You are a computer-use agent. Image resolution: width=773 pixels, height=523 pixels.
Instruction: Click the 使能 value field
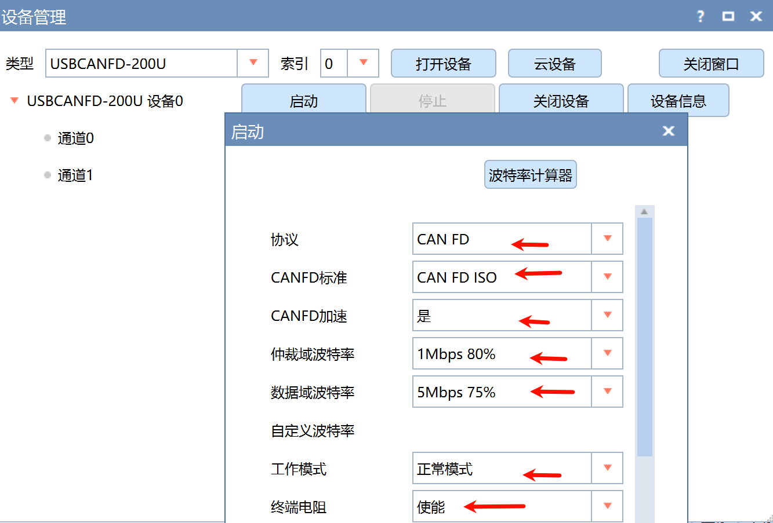click(502, 506)
